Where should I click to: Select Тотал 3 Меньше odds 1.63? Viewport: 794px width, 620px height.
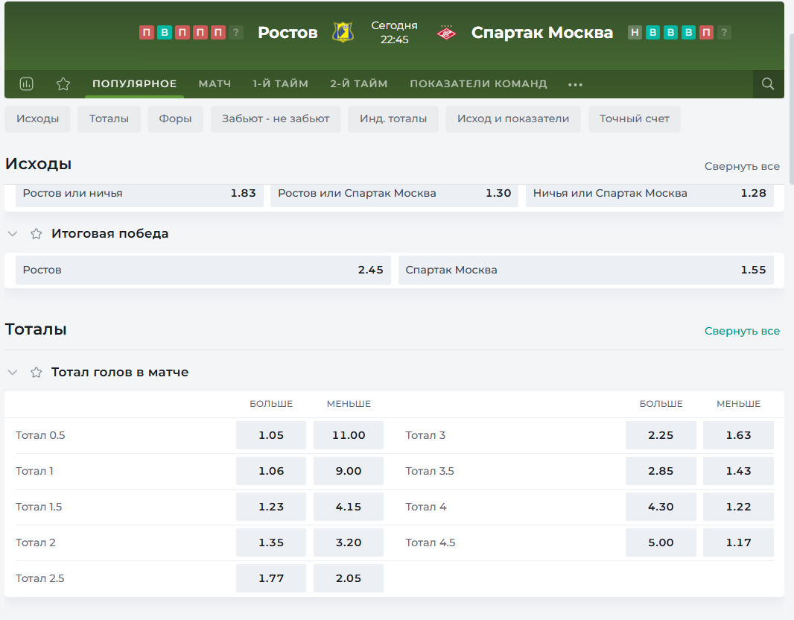click(738, 435)
